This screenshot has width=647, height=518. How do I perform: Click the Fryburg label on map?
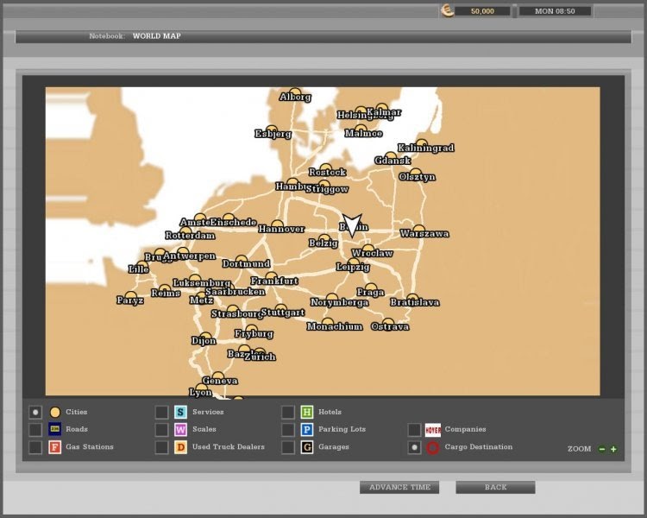pyautogui.click(x=254, y=334)
